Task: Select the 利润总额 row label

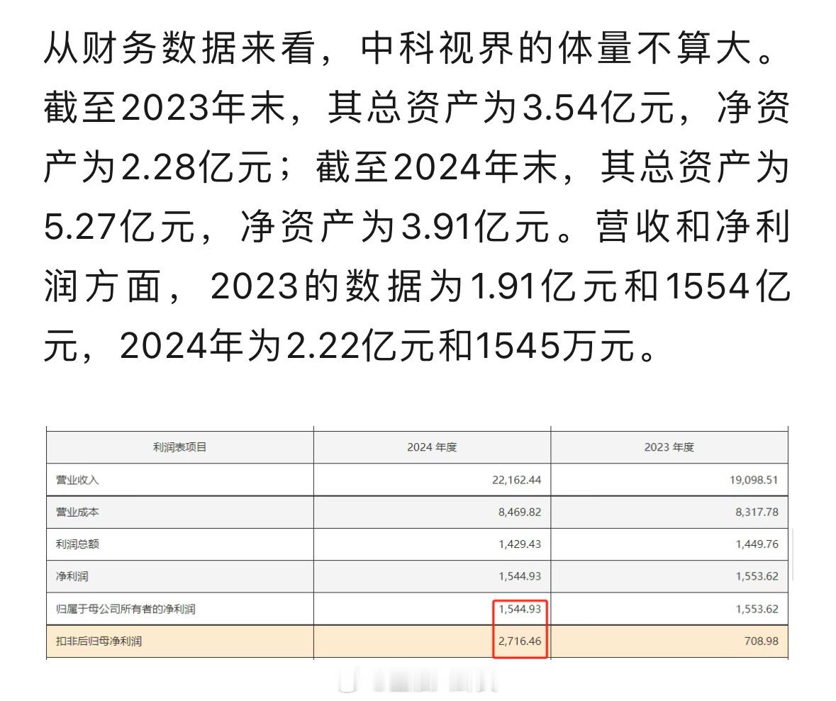Action: pyautogui.click(x=77, y=544)
